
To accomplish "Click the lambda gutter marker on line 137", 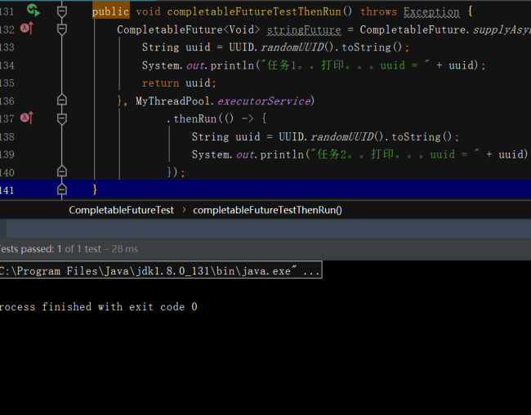I will click(x=27, y=118).
